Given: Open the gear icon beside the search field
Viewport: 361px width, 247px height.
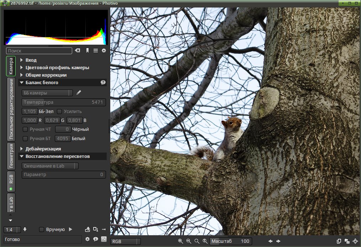Looking at the screenshot, I should pyautogui.click(x=104, y=51).
